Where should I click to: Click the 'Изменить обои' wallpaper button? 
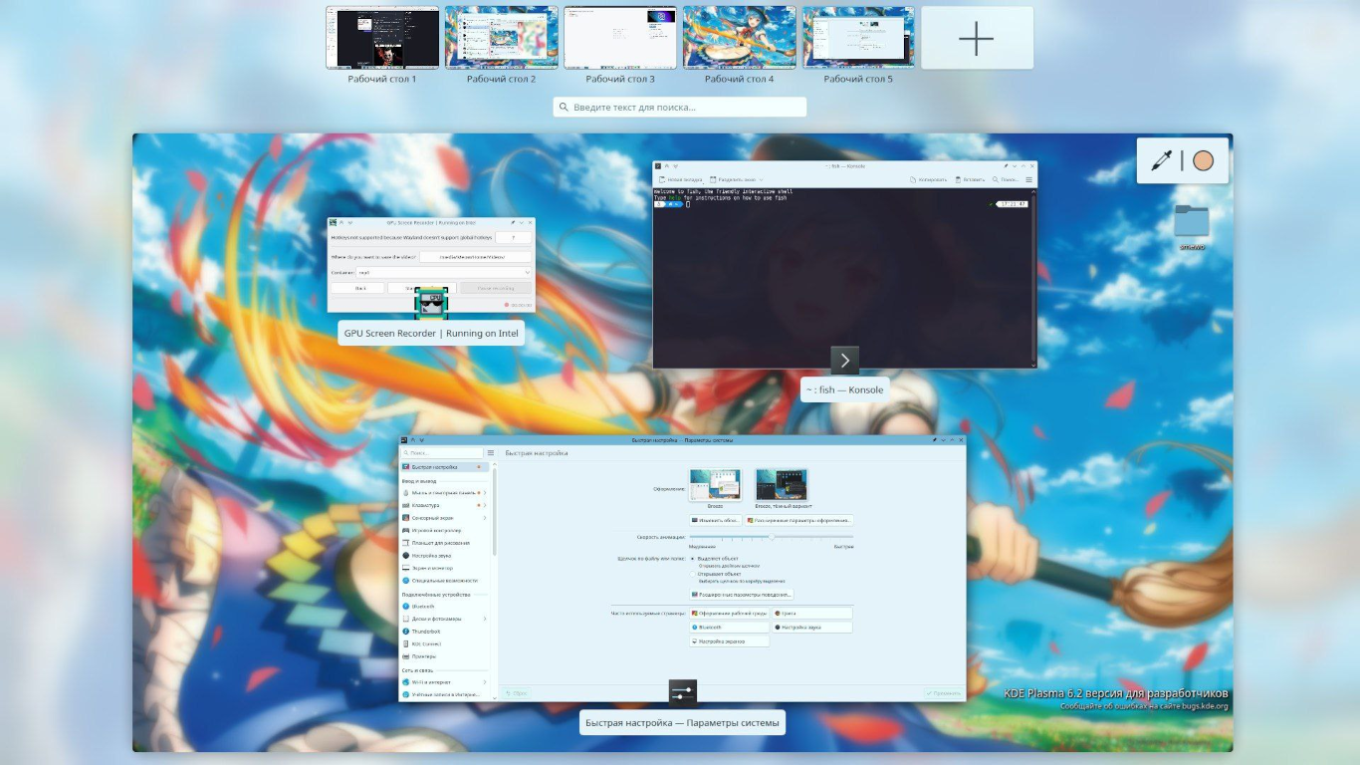pyautogui.click(x=715, y=520)
